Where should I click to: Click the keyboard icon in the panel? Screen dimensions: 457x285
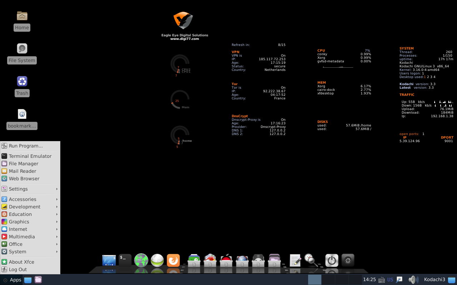pos(381,280)
